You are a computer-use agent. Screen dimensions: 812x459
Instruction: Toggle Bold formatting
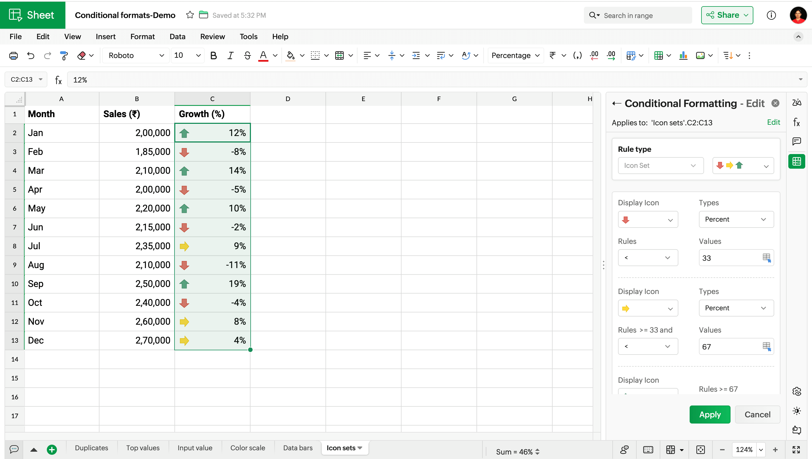click(213, 55)
